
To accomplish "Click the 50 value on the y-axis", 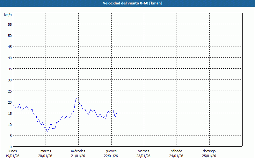I will tap(10, 35).
